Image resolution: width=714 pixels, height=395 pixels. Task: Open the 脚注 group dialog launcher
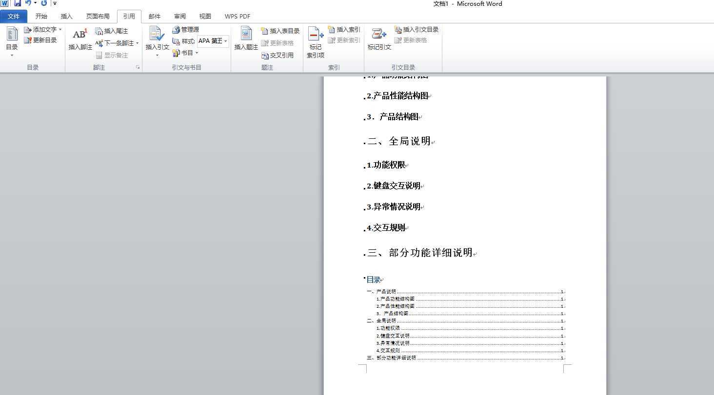pos(138,67)
